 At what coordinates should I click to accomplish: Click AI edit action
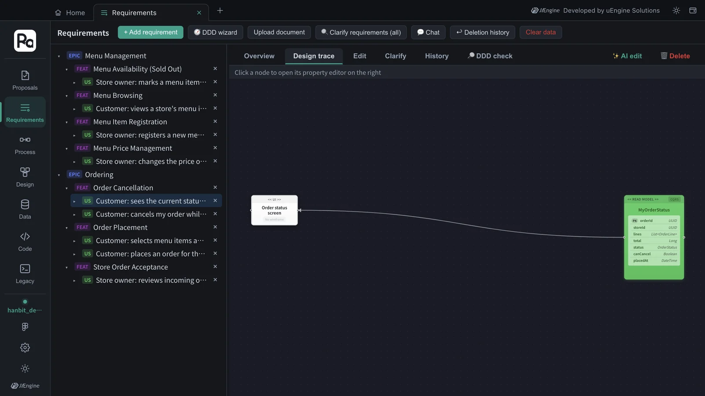(627, 56)
